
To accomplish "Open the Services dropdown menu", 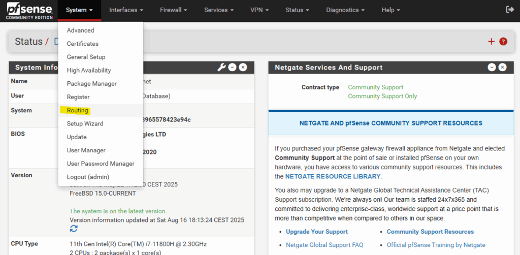I will 219,10.
